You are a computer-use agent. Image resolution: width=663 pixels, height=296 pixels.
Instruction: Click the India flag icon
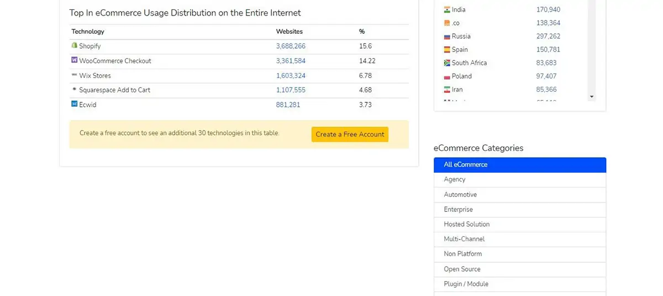pyautogui.click(x=447, y=9)
